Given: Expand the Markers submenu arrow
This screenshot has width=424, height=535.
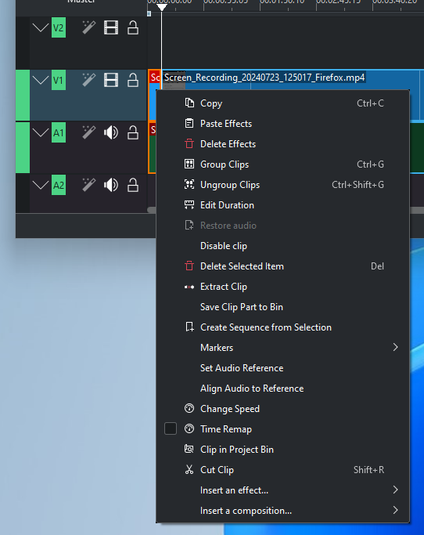Looking at the screenshot, I should coord(395,347).
